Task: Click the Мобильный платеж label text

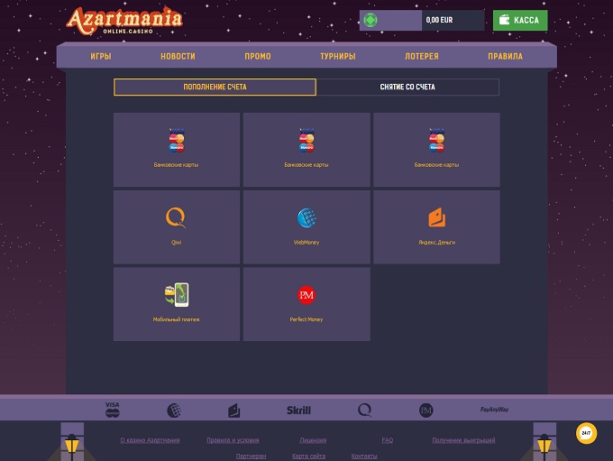Action: click(x=177, y=319)
